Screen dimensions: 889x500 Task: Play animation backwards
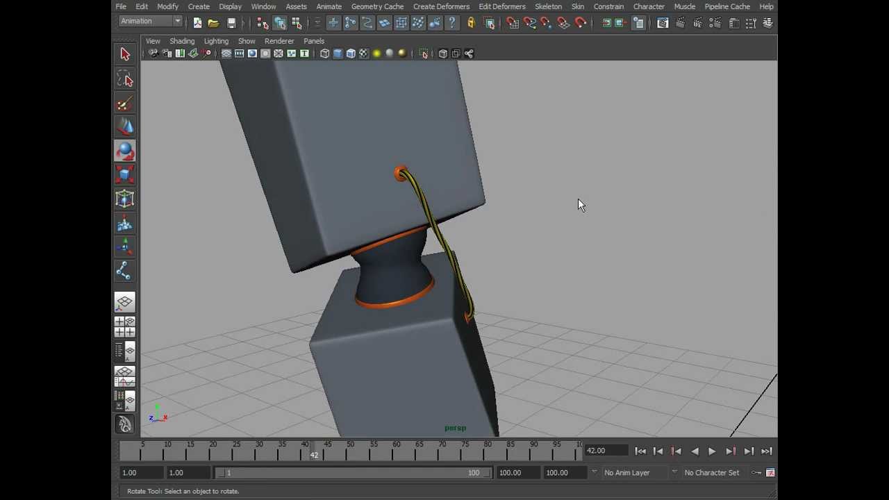695,451
